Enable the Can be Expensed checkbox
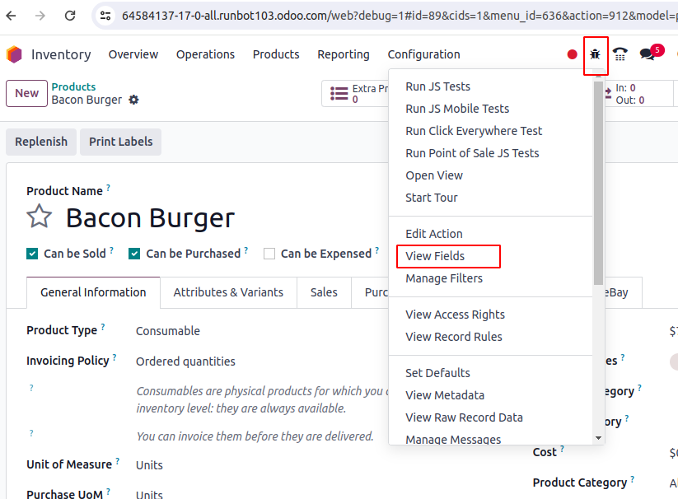678x499 pixels. pyautogui.click(x=269, y=254)
